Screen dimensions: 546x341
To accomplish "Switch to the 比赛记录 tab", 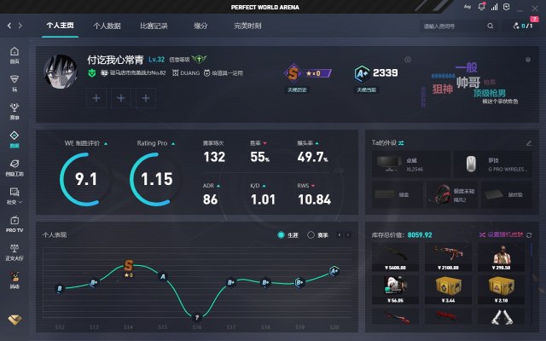I will click(x=154, y=26).
